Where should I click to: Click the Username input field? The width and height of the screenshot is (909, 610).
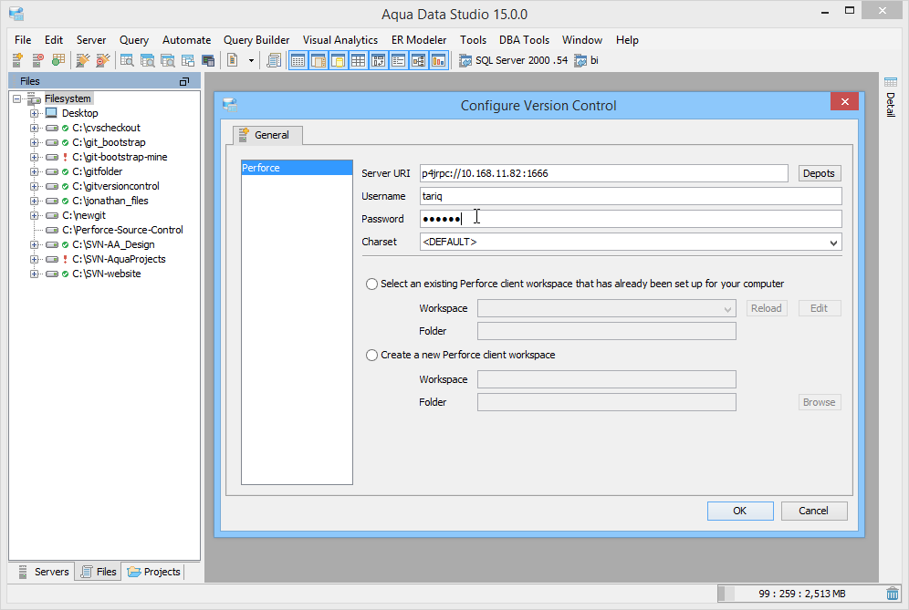(x=630, y=196)
